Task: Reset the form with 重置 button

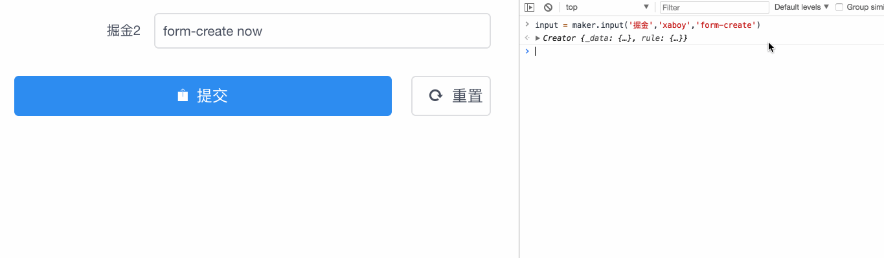Action: 451,96
